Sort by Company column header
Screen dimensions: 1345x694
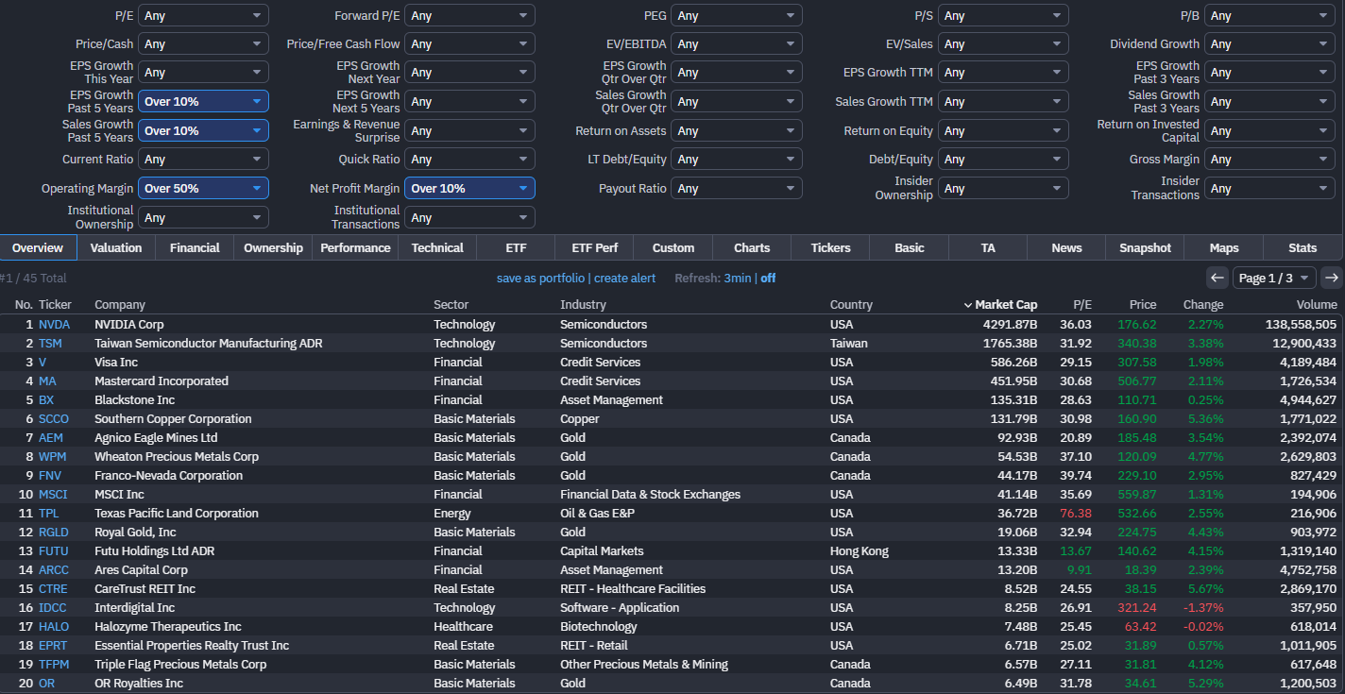(120, 305)
